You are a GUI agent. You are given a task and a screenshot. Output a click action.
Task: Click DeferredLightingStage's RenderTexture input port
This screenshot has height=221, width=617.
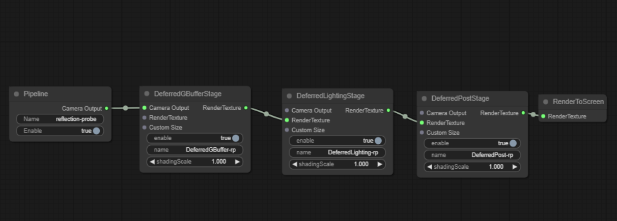[x=287, y=120]
